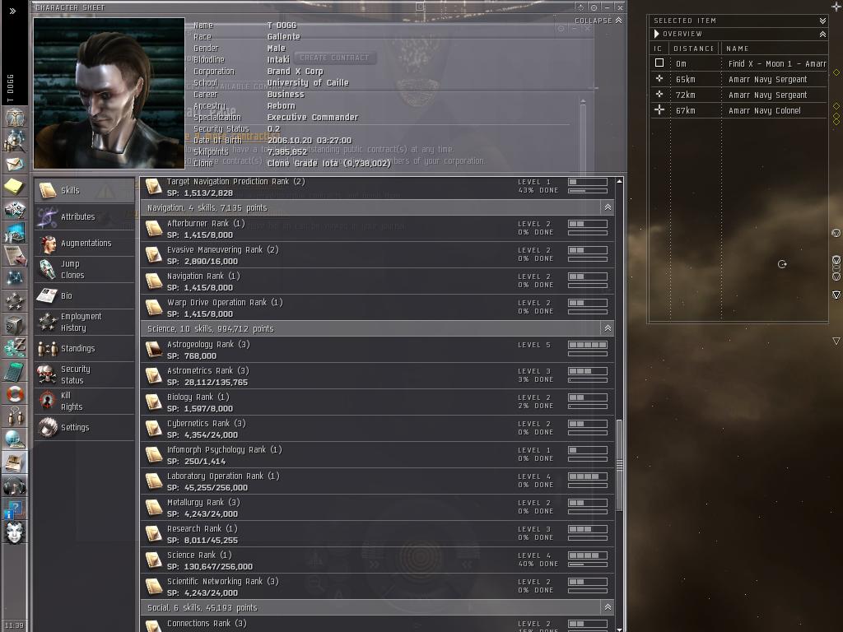Select the 65km Amarr Navy Sergeant overview row
Image resolution: width=843 pixels, height=632 pixels.
[738, 79]
